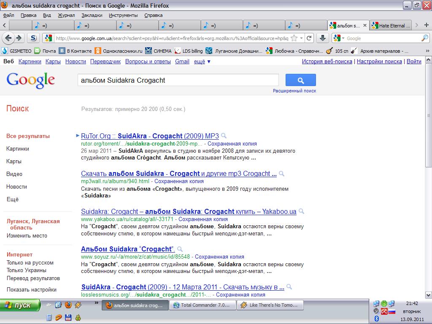Open the LDS billing bookmark
Screen dimensions: 432x324
pyautogui.click(x=189, y=51)
